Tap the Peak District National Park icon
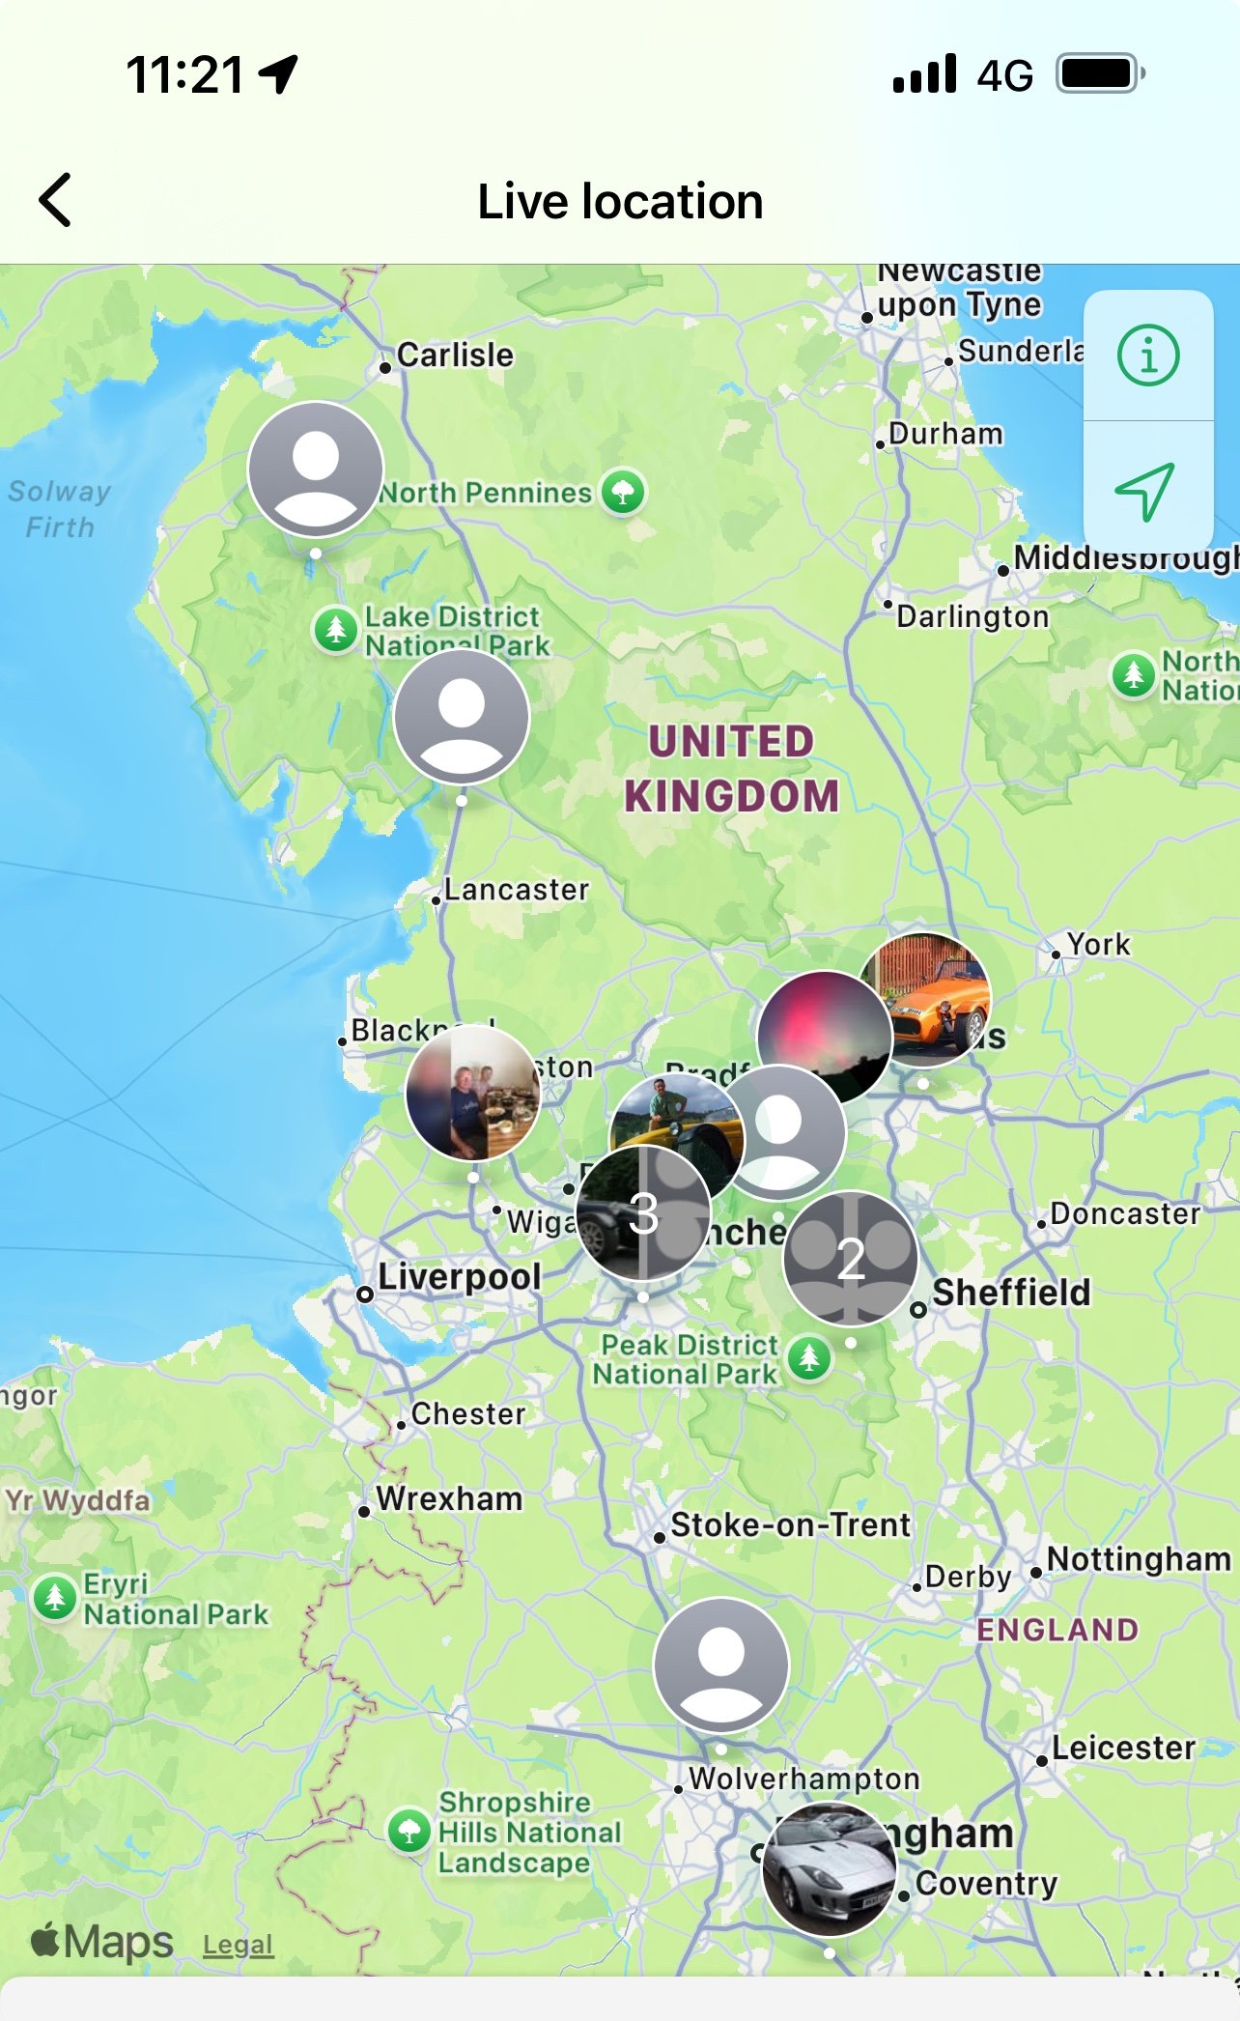The image size is (1240, 2021). click(x=809, y=1358)
